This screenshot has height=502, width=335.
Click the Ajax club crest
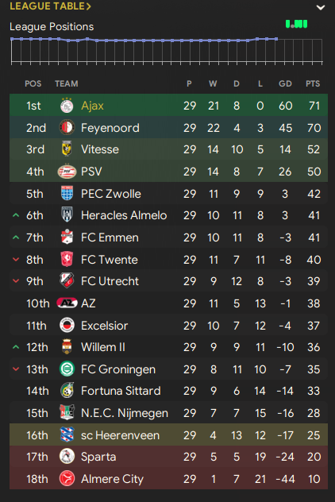coord(67,106)
